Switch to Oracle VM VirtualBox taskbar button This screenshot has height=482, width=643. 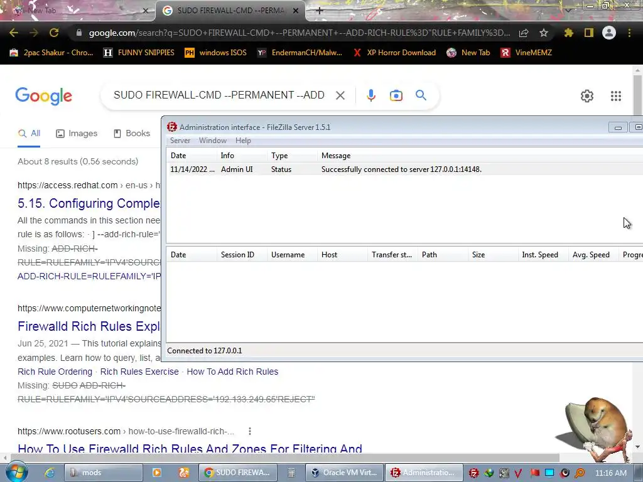click(345, 473)
